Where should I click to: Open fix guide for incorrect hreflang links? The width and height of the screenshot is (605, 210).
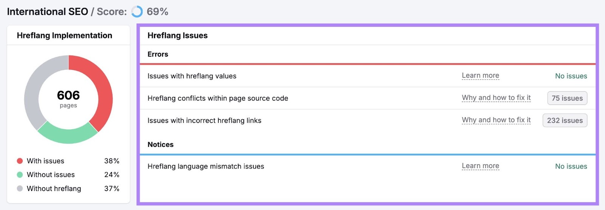(x=496, y=120)
